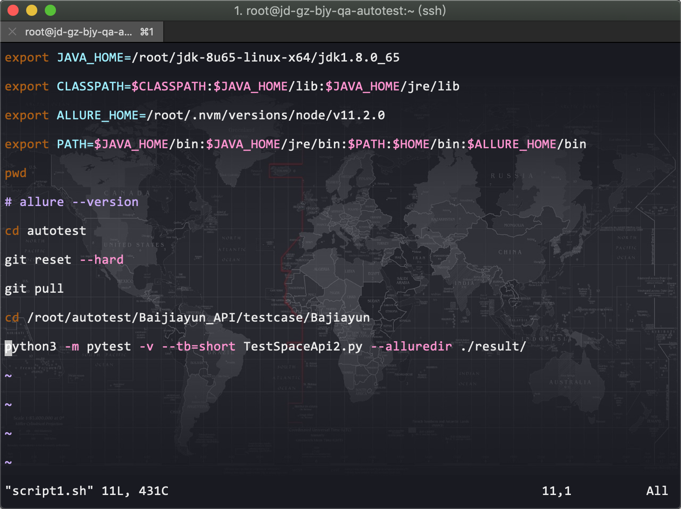Click the window title showing the ssh session

(x=340, y=10)
